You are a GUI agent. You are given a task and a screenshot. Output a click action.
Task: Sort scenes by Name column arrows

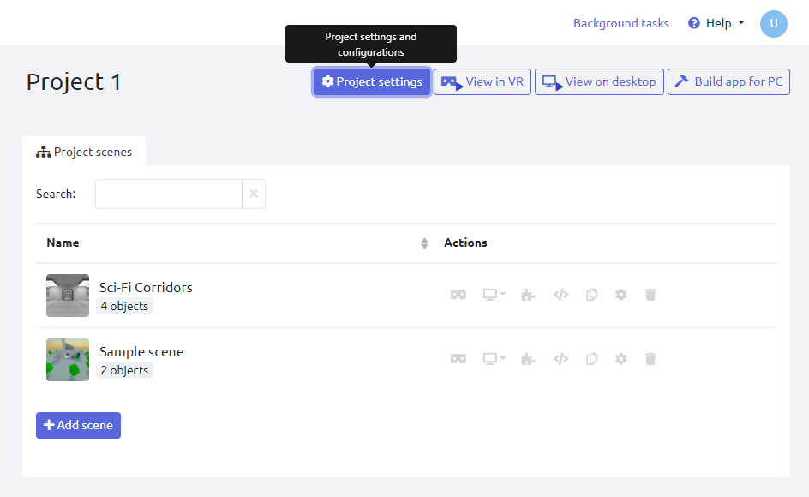pos(424,243)
